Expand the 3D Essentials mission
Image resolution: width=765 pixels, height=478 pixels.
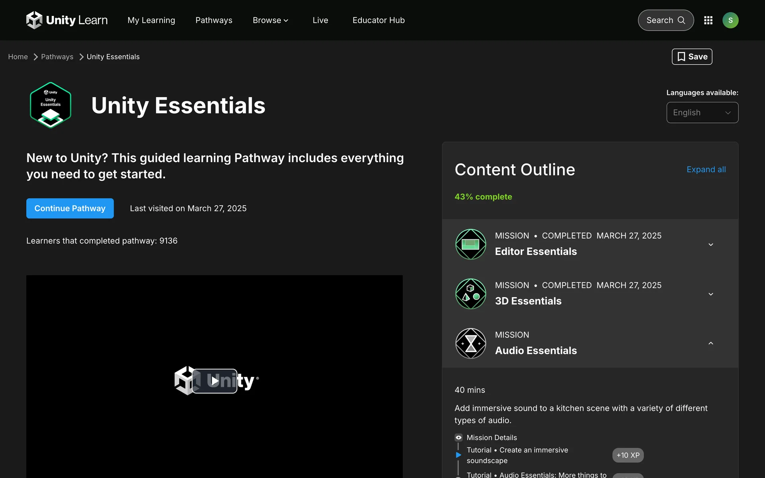pyautogui.click(x=710, y=294)
